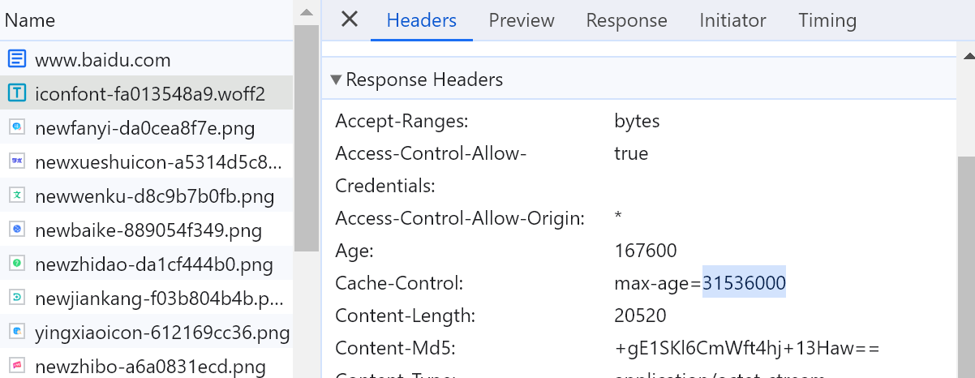The width and height of the screenshot is (975, 378).
Task: Click thumbnail icon of newjiankang png
Action: pyautogui.click(x=16, y=298)
